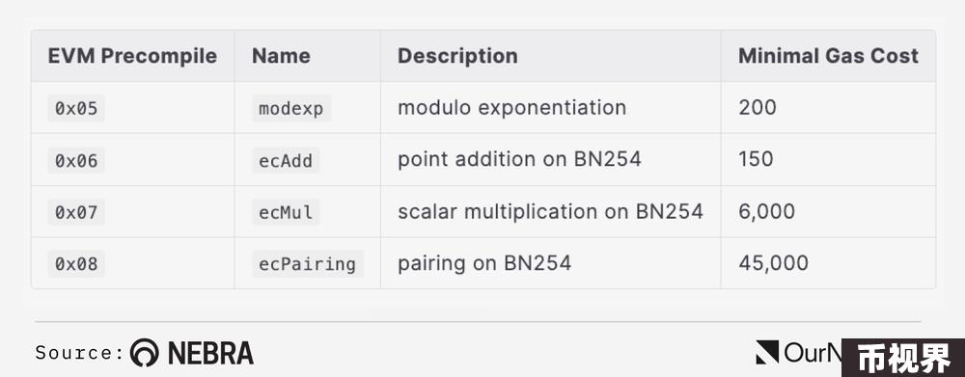Click the Minimal Gas Cost column header
This screenshot has height=377, width=965.
tap(828, 56)
